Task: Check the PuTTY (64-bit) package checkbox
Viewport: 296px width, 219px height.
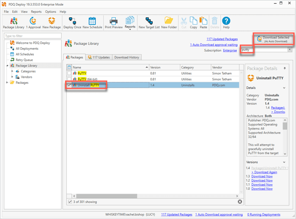Action: click(x=69, y=79)
